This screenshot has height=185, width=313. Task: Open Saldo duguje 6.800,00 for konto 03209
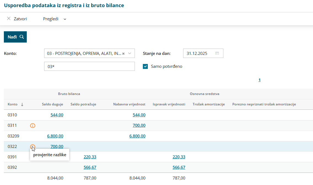(55, 136)
